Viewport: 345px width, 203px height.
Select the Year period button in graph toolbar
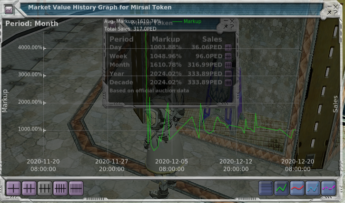[x=60, y=188]
